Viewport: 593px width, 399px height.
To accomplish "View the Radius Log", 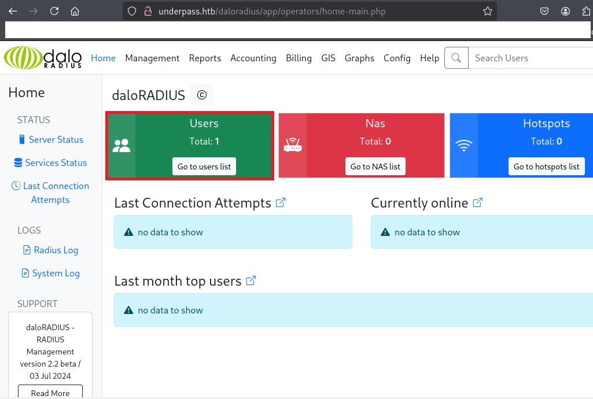I will point(56,250).
